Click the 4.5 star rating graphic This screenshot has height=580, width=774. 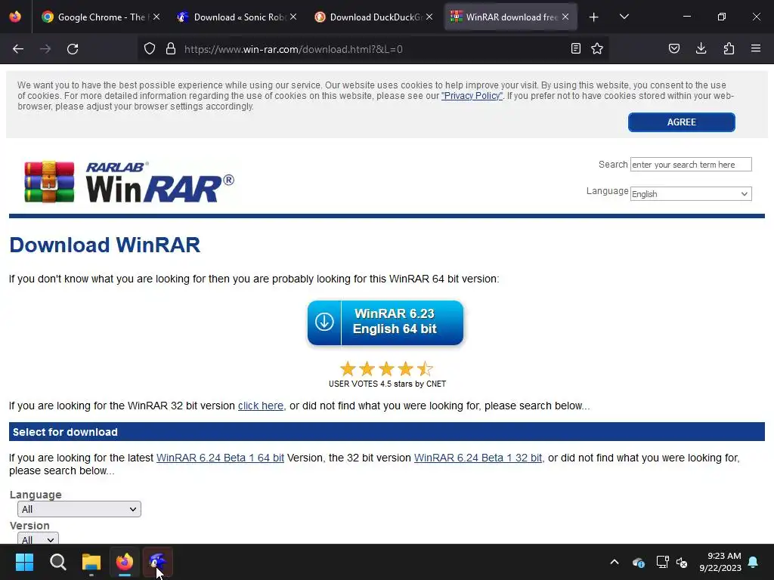coord(386,369)
